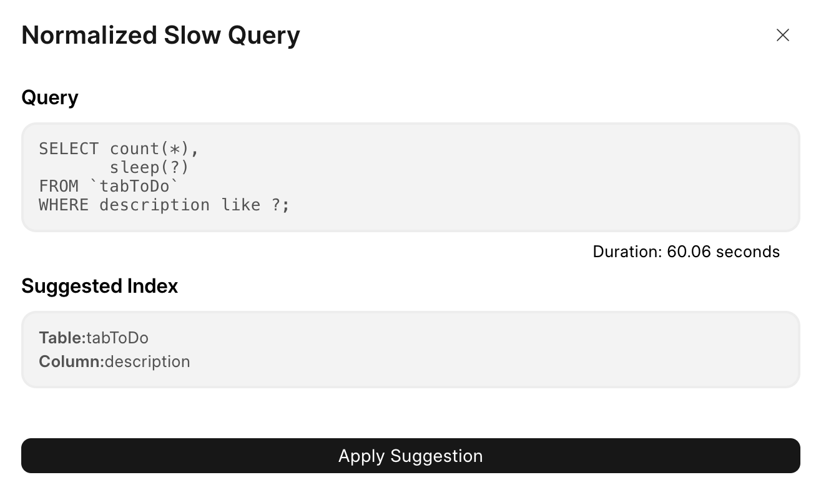Click the tabToDo value beside Table:
821x500 pixels.
[x=117, y=338]
